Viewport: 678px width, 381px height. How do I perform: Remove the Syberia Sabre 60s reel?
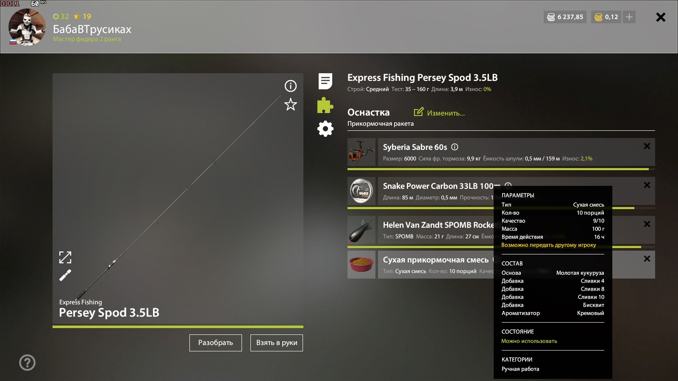(647, 146)
